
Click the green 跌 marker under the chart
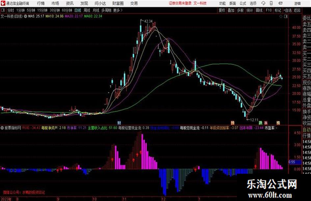(x=260, y=123)
